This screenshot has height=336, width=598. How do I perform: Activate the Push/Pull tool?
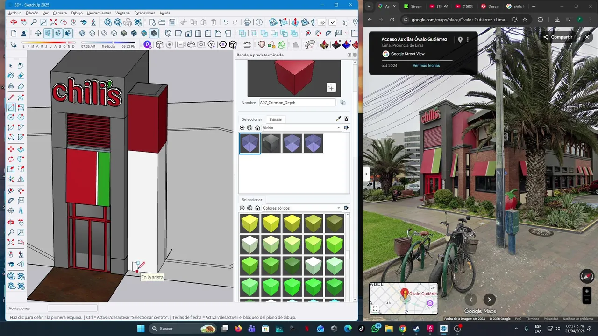(x=21, y=149)
